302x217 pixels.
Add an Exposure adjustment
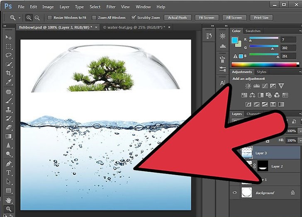coord(273,86)
